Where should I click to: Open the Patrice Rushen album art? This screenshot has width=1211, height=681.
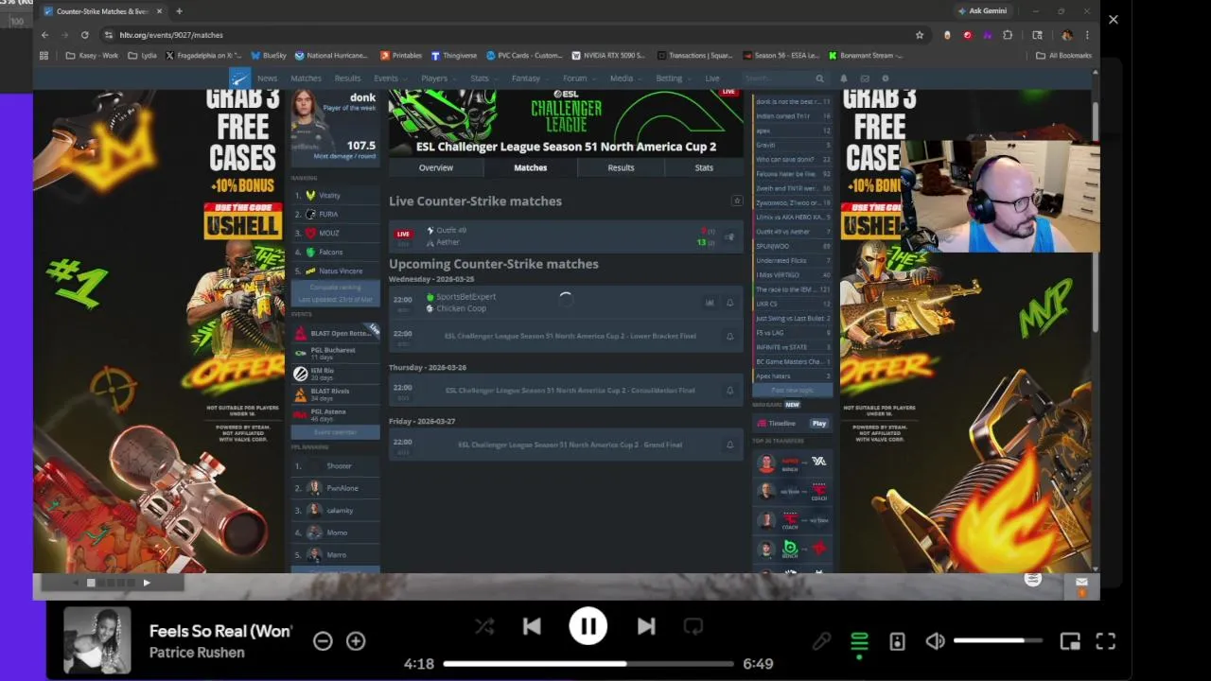[97, 641]
